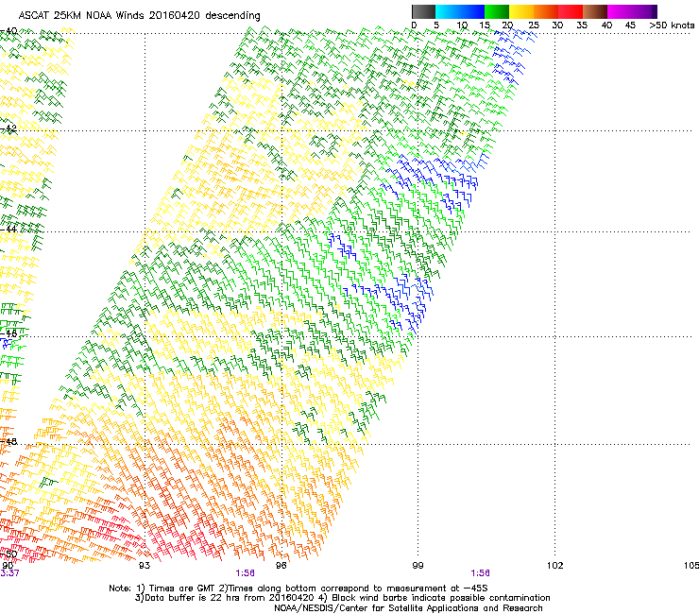Click the '1:58' time between longitudes 93 and 96

[246, 573]
